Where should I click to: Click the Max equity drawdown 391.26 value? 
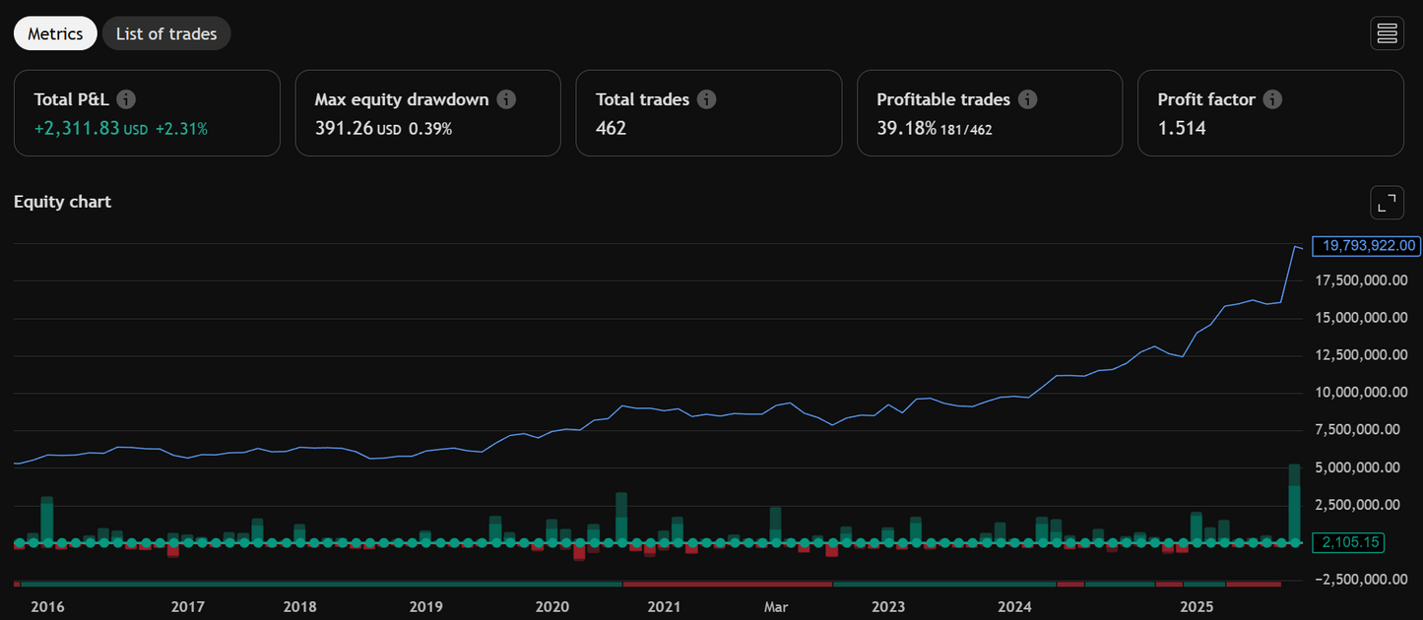click(344, 128)
